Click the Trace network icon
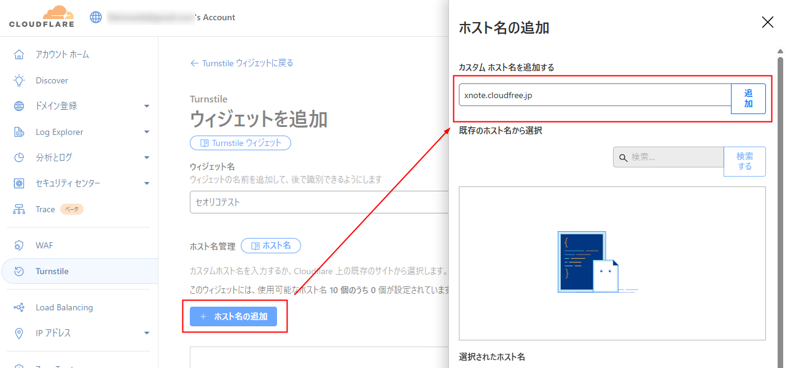The width and height of the screenshot is (785, 368). [x=19, y=209]
